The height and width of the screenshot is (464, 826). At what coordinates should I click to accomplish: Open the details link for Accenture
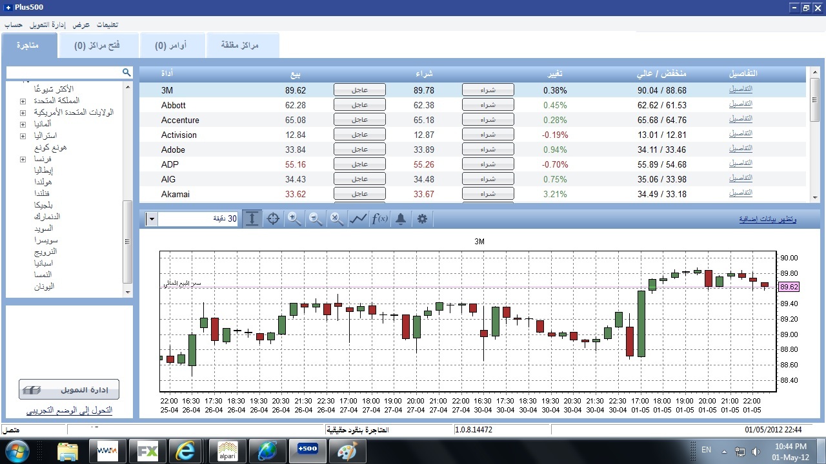(740, 119)
